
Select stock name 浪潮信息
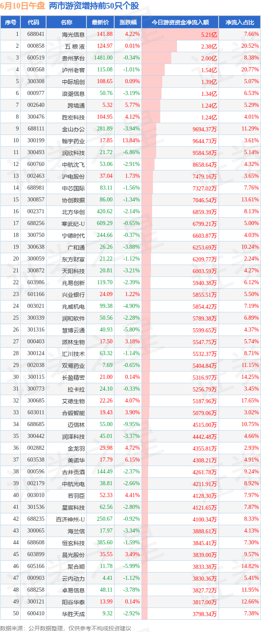[x=73, y=93]
